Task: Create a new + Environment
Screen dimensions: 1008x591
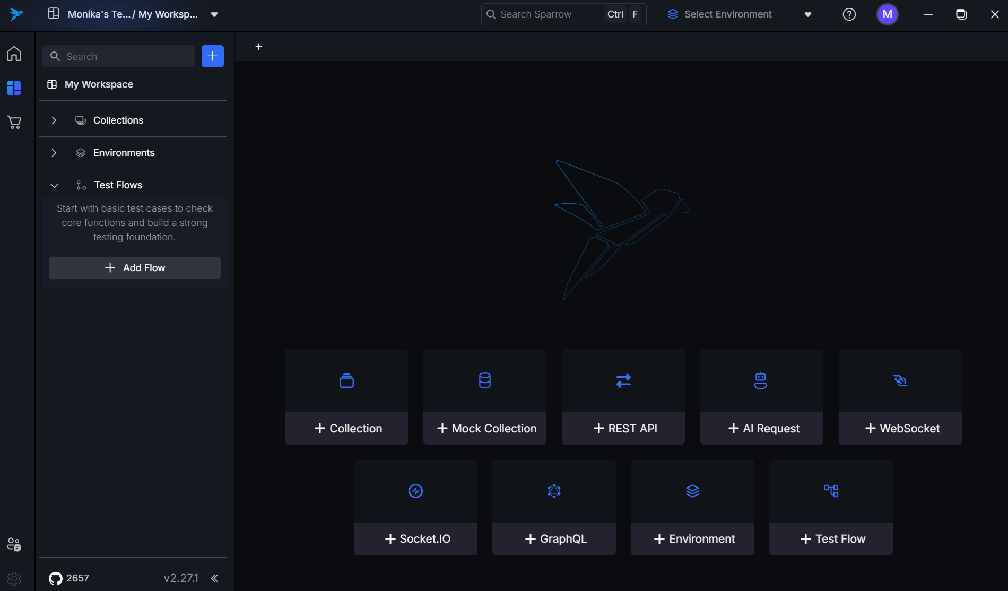Action: click(693, 539)
